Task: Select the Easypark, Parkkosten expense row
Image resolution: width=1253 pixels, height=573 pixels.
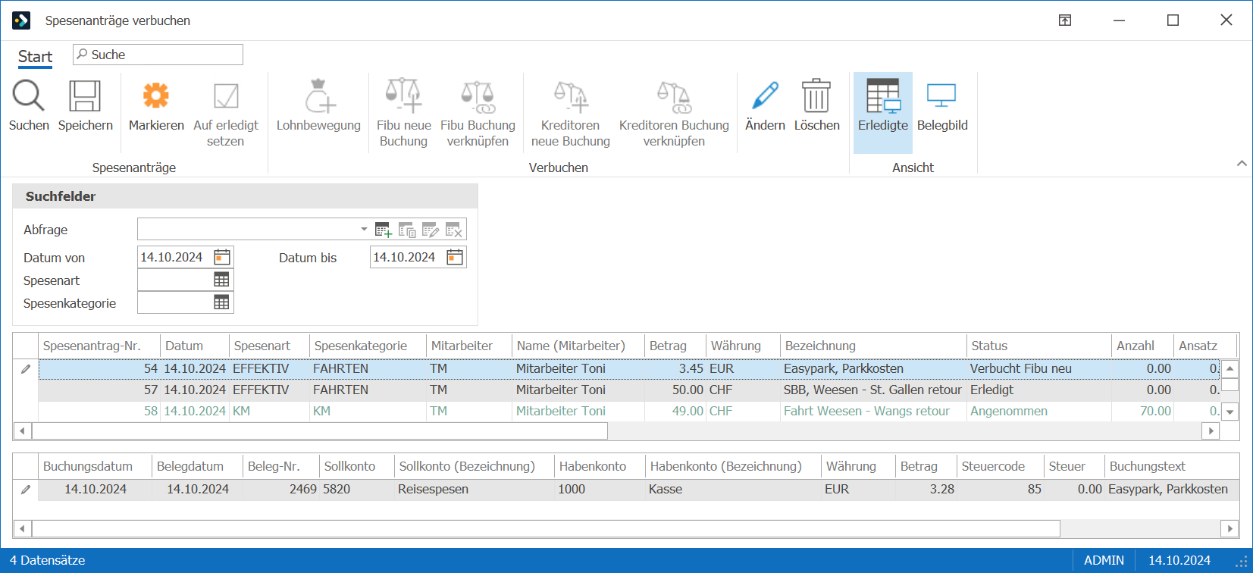Action: pos(629,368)
